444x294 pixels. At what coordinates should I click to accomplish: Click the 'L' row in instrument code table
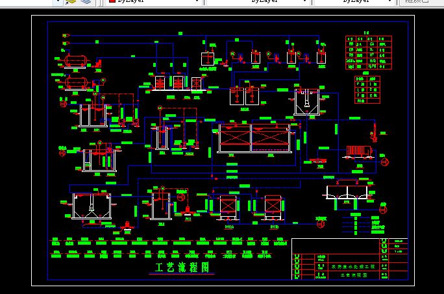(x=361, y=90)
